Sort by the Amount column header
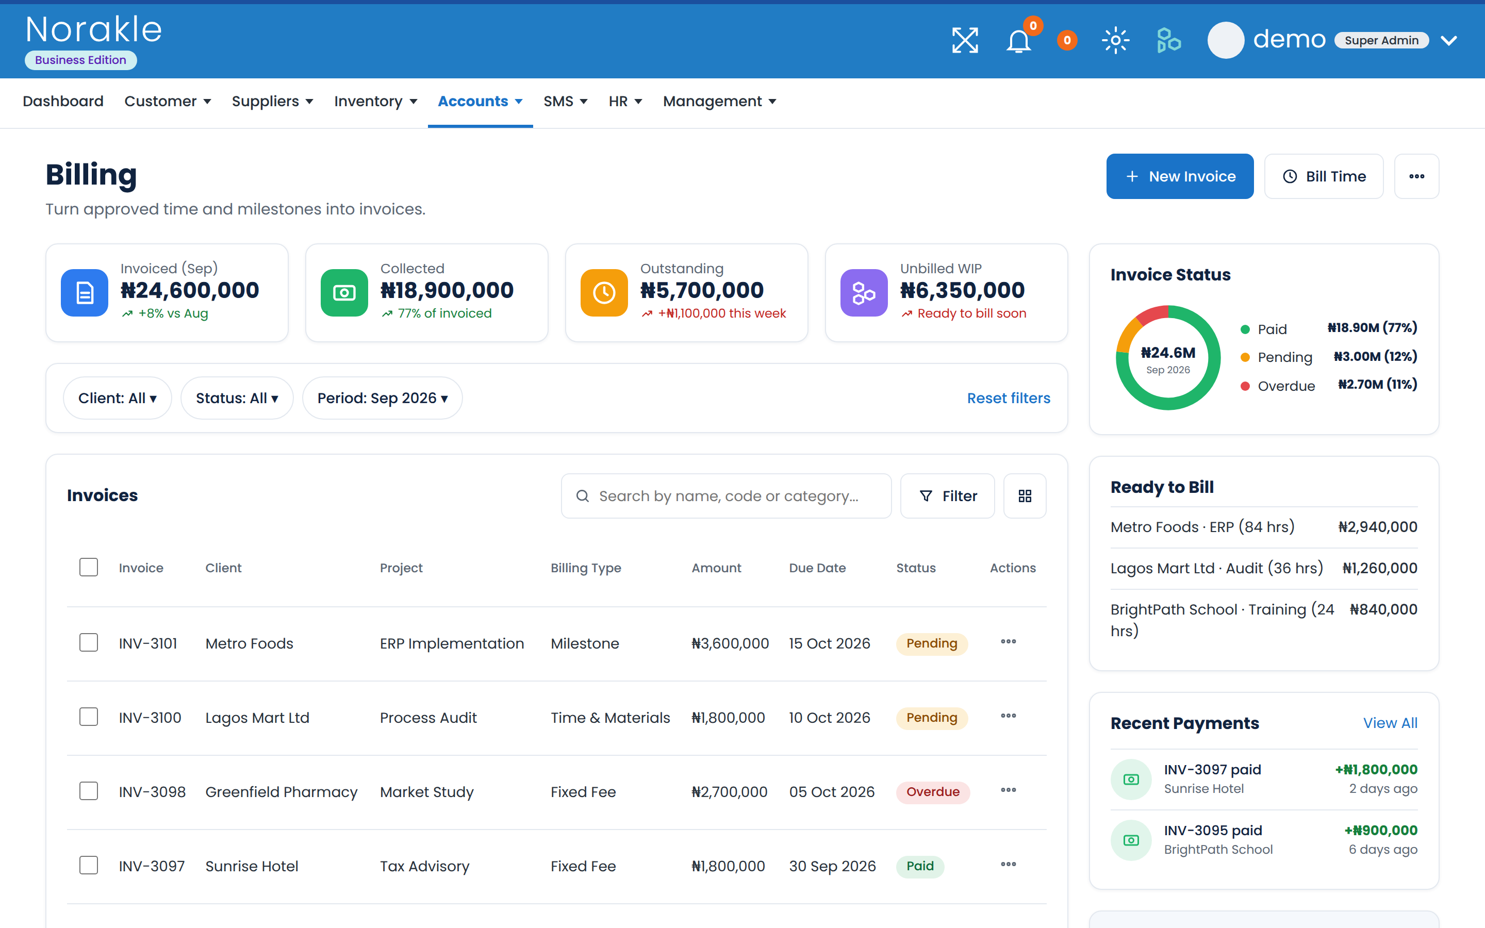Screen dimensions: 1485x928 pyautogui.click(x=716, y=568)
